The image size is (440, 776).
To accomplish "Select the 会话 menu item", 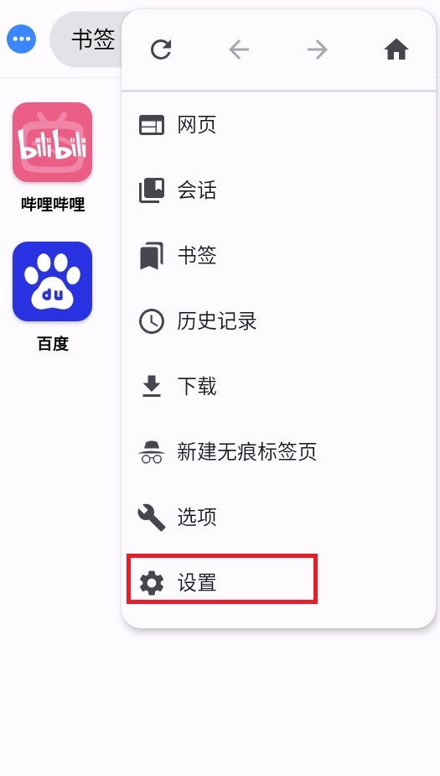I will [x=278, y=190].
